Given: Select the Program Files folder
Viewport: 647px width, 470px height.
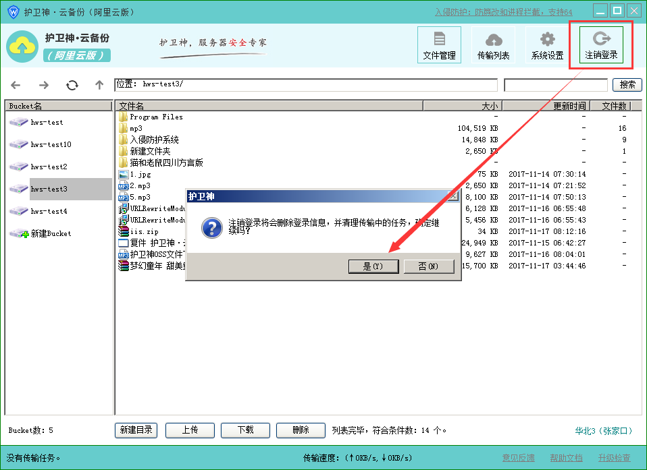Looking at the screenshot, I should [x=156, y=117].
